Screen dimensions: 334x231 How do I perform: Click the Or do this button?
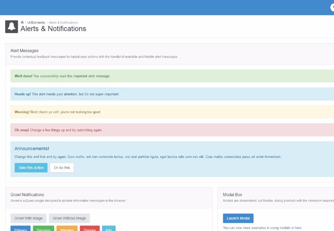click(x=62, y=168)
